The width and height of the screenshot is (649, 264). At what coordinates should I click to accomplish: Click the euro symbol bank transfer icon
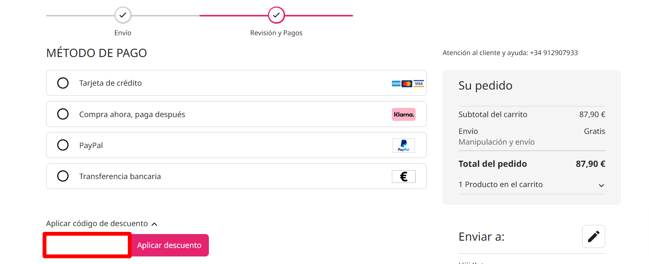(404, 176)
